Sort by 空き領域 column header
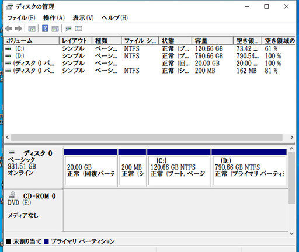The image size is (299, 252). coord(248,41)
